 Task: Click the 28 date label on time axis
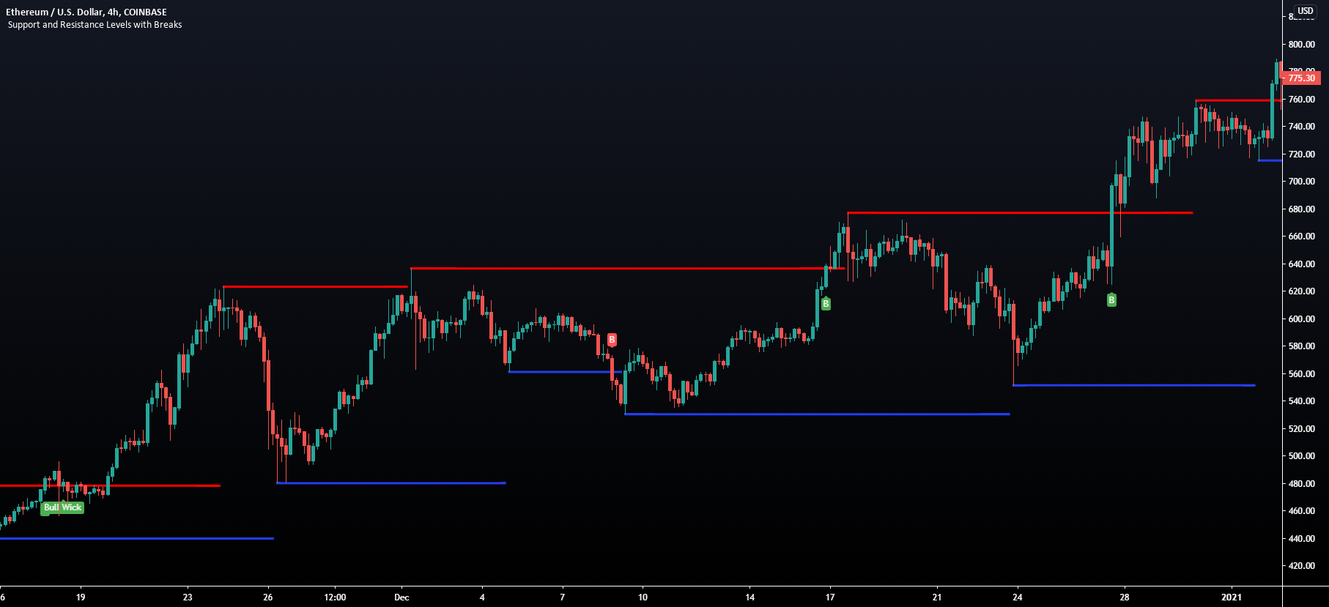(1125, 597)
